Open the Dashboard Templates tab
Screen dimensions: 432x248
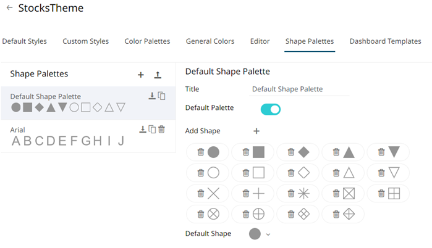(385, 41)
